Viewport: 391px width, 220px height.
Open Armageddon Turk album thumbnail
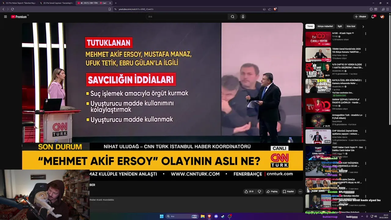(318, 121)
